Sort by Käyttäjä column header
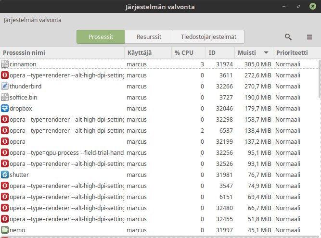This screenshot has width=321, height=238. [x=148, y=53]
